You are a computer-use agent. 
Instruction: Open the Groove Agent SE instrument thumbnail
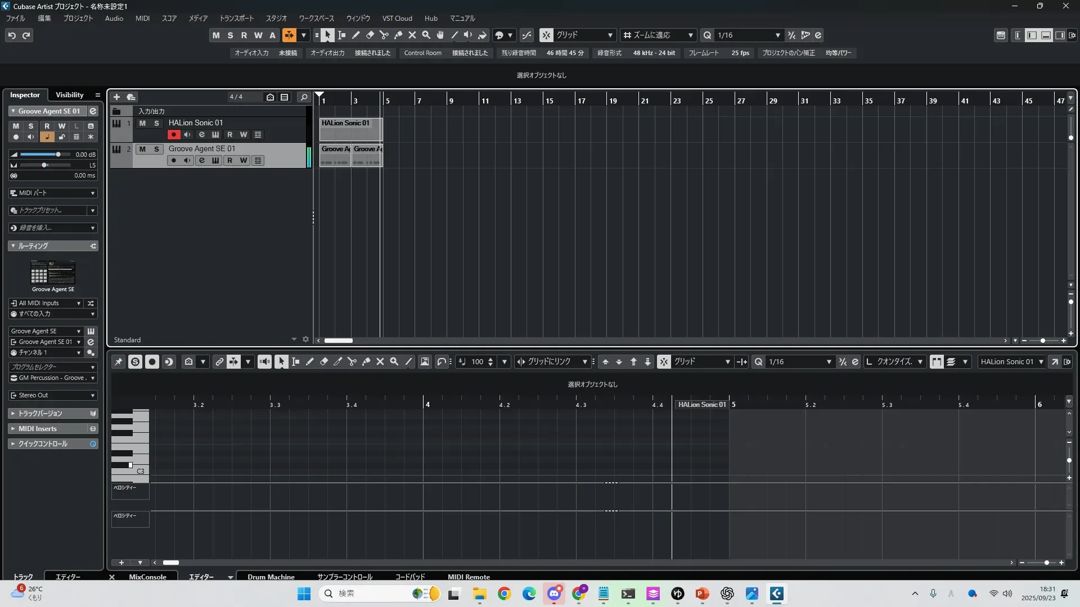[53, 273]
